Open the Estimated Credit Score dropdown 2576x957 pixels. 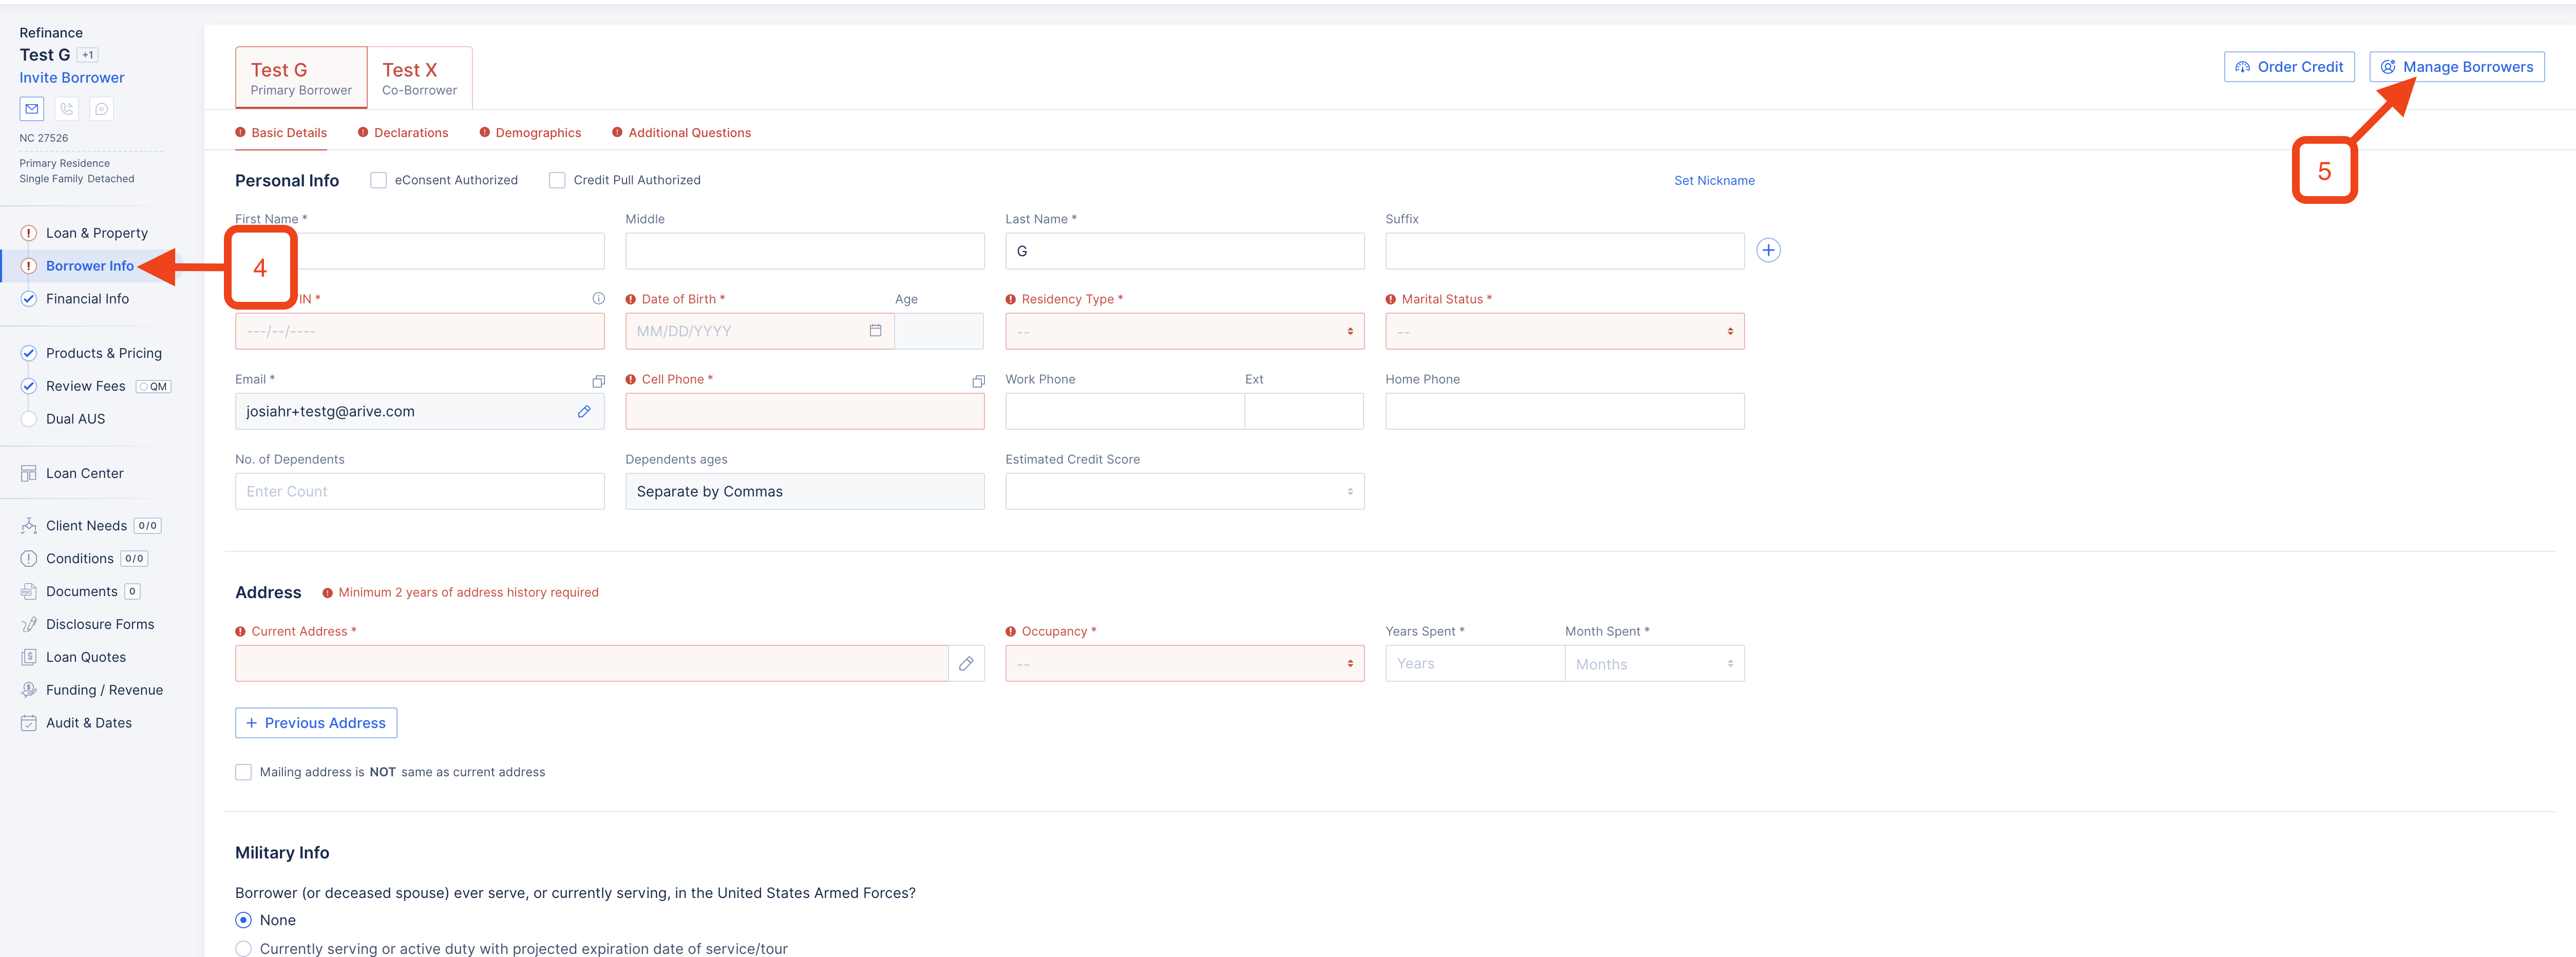click(x=1184, y=491)
